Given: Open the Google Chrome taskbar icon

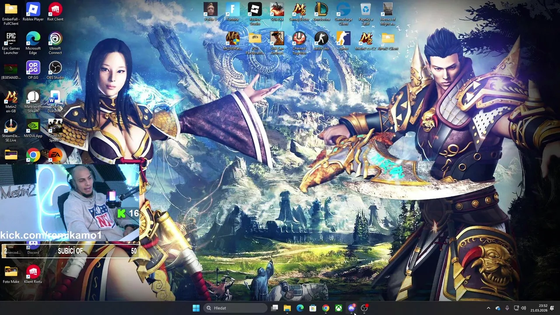Looking at the screenshot, I should pos(325,308).
